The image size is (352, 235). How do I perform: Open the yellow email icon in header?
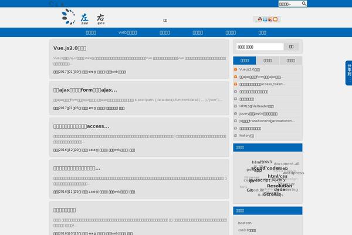tap(275, 19)
